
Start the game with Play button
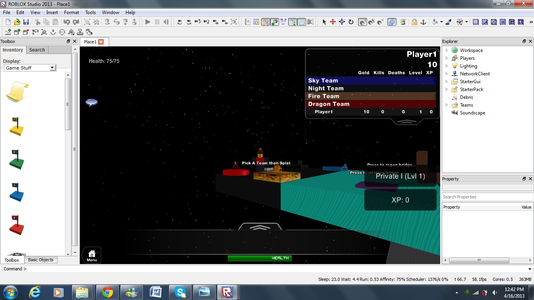point(148,22)
